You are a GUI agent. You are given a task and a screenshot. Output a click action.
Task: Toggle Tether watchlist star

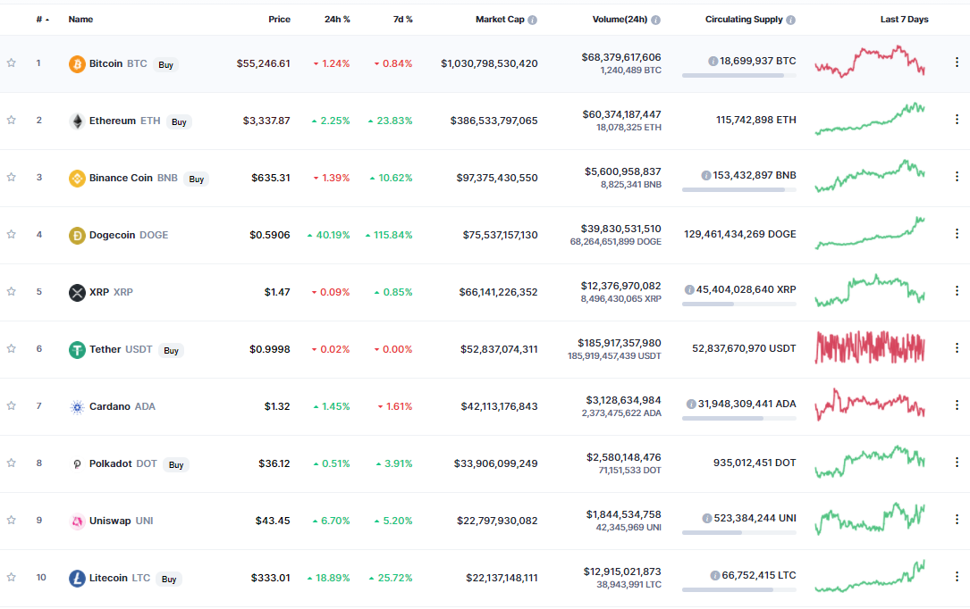[x=11, y=349]
